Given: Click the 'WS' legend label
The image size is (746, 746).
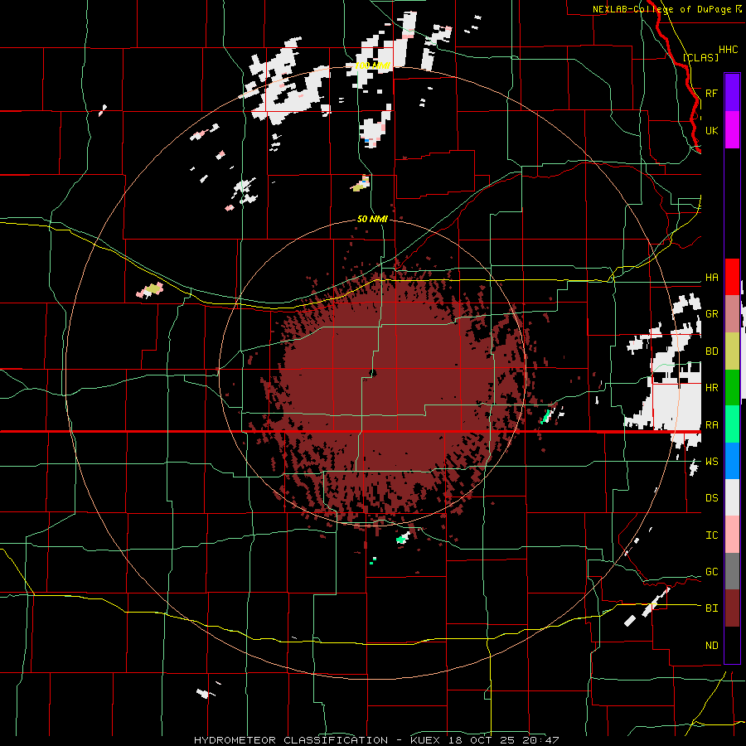Looking at the screenshot, I should [x=711, y=462].
